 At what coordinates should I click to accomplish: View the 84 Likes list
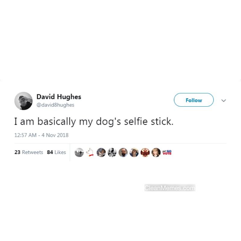[56, 152]
